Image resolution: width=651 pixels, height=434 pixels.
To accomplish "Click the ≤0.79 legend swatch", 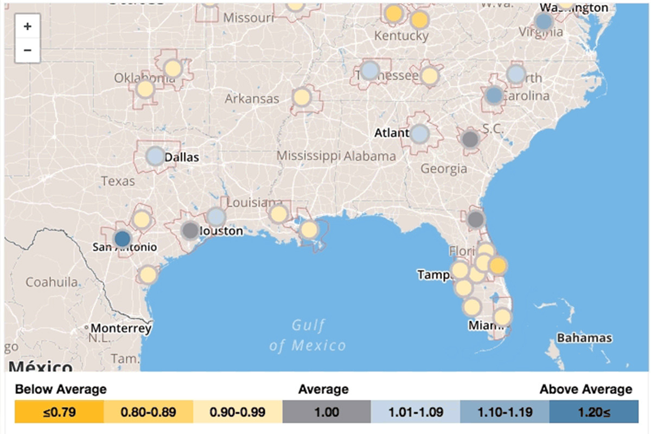I will point(59,412).
